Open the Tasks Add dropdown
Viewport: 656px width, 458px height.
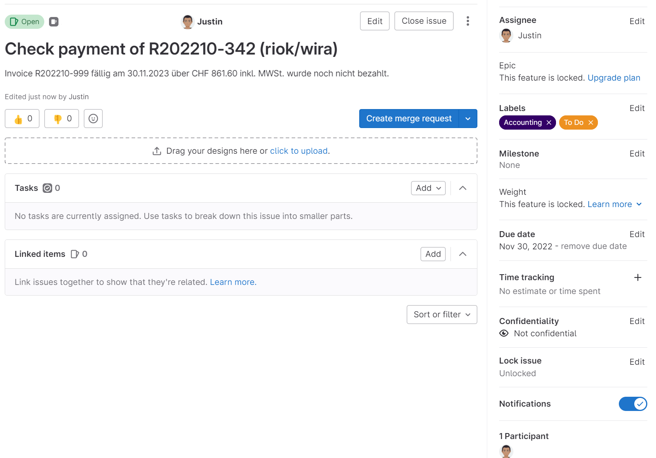pyautogui.click(x=428, y=188)
